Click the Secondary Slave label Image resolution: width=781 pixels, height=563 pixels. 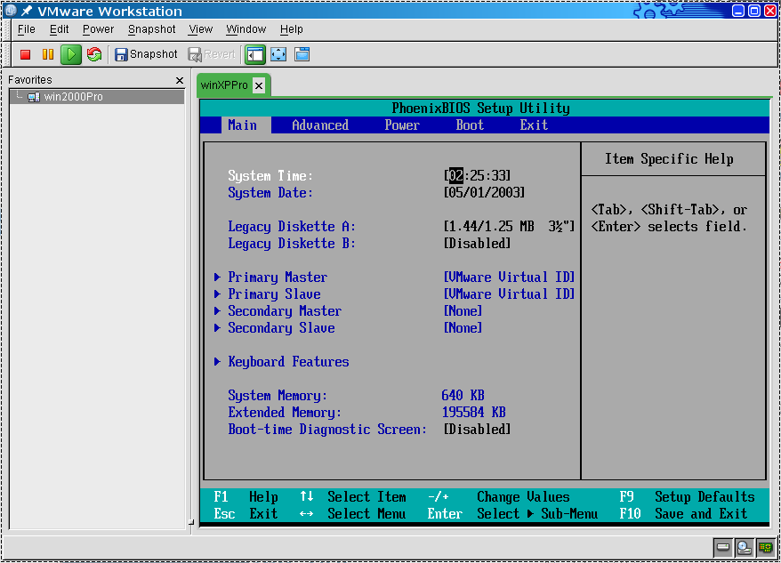[281, 328]
